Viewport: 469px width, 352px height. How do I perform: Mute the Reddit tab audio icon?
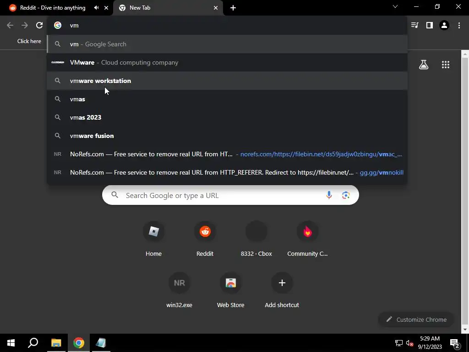(96, 8)
